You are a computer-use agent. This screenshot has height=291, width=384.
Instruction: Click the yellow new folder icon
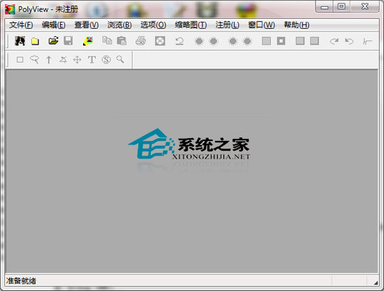(x=36, y=41)
